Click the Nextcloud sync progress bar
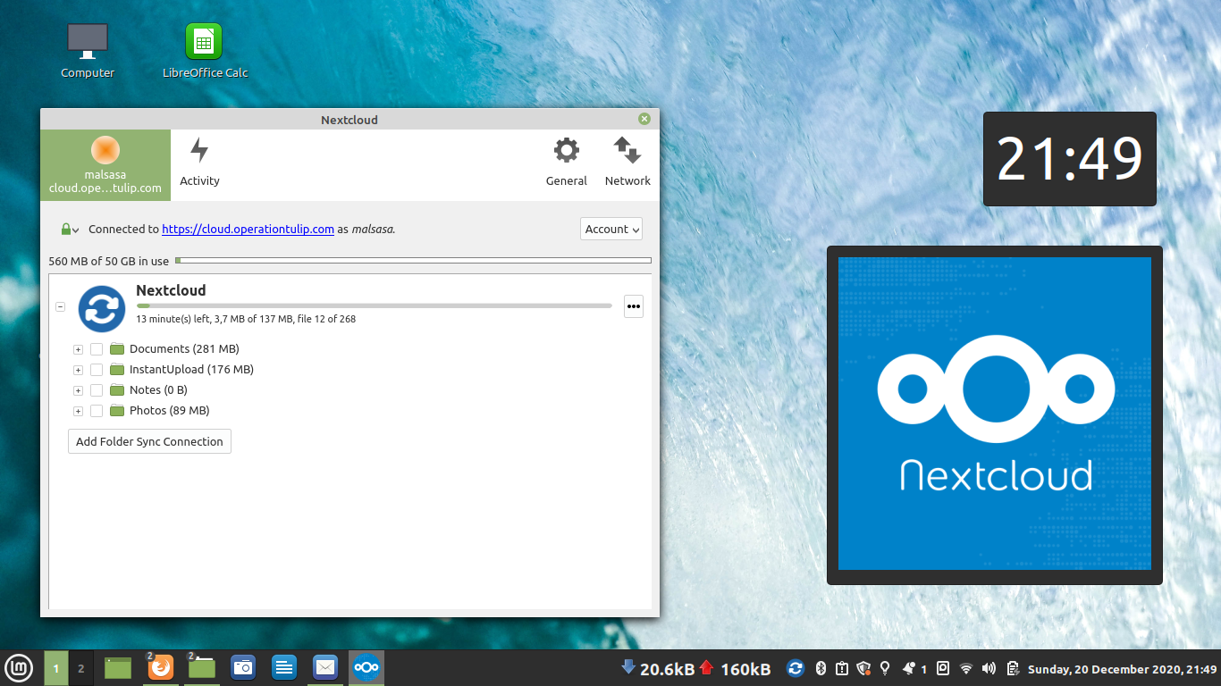 (374, 305)
